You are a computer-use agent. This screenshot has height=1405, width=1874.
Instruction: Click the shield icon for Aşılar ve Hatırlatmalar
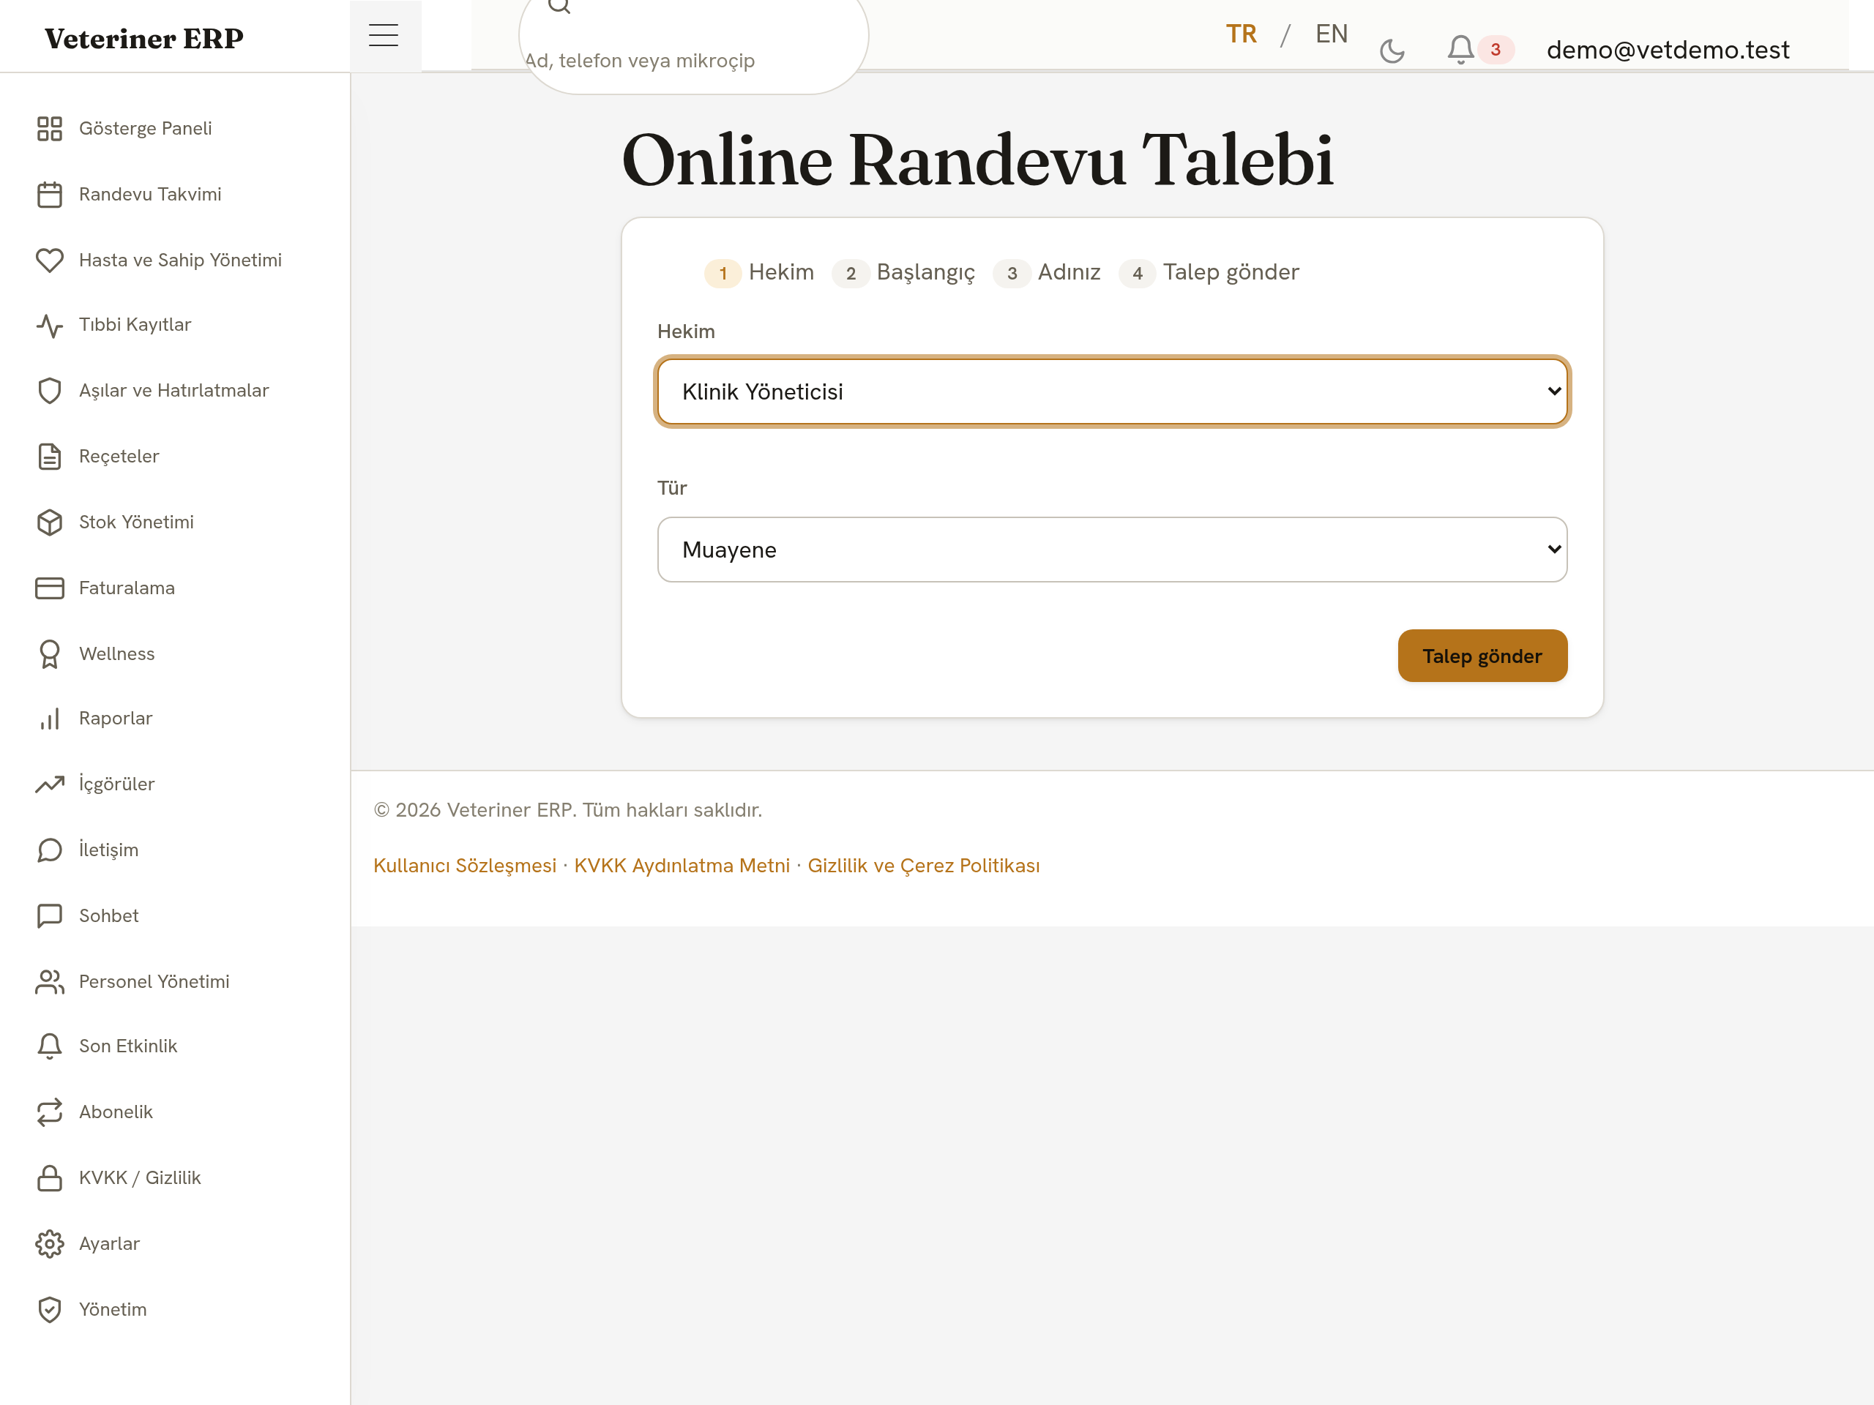(50, 391)
